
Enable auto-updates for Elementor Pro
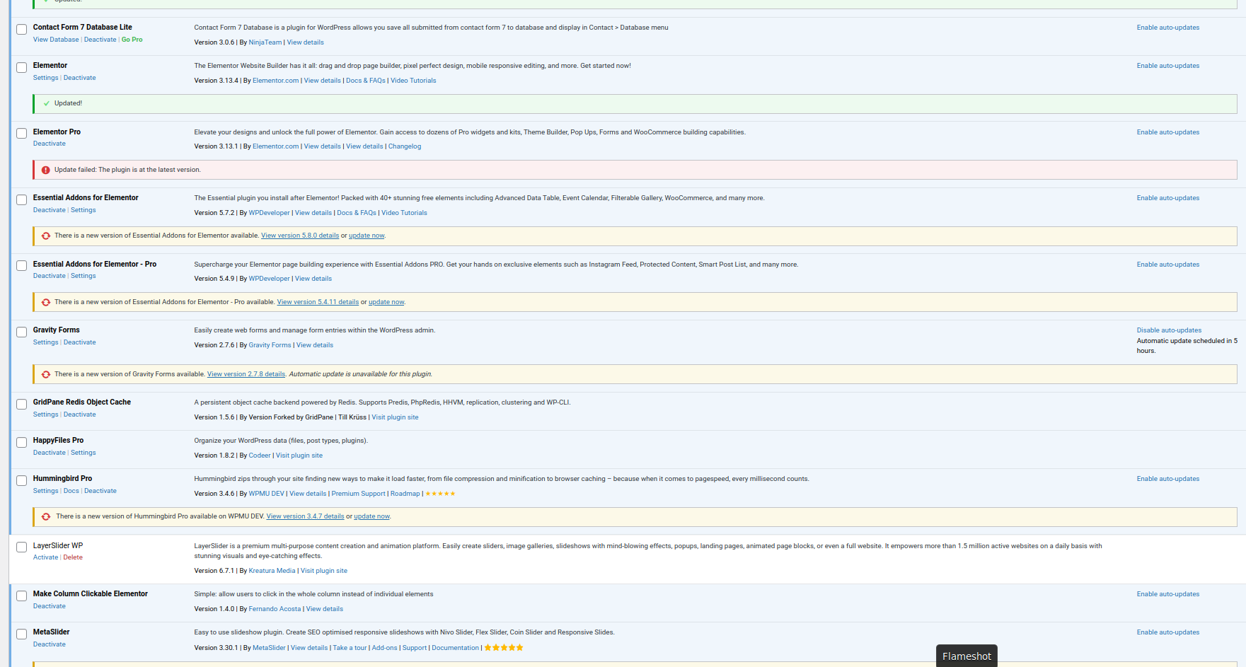(x=1167, y=132)
